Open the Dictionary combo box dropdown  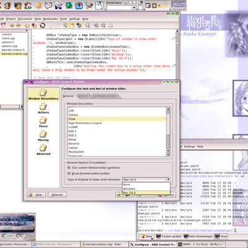click(x=134, y=7)
